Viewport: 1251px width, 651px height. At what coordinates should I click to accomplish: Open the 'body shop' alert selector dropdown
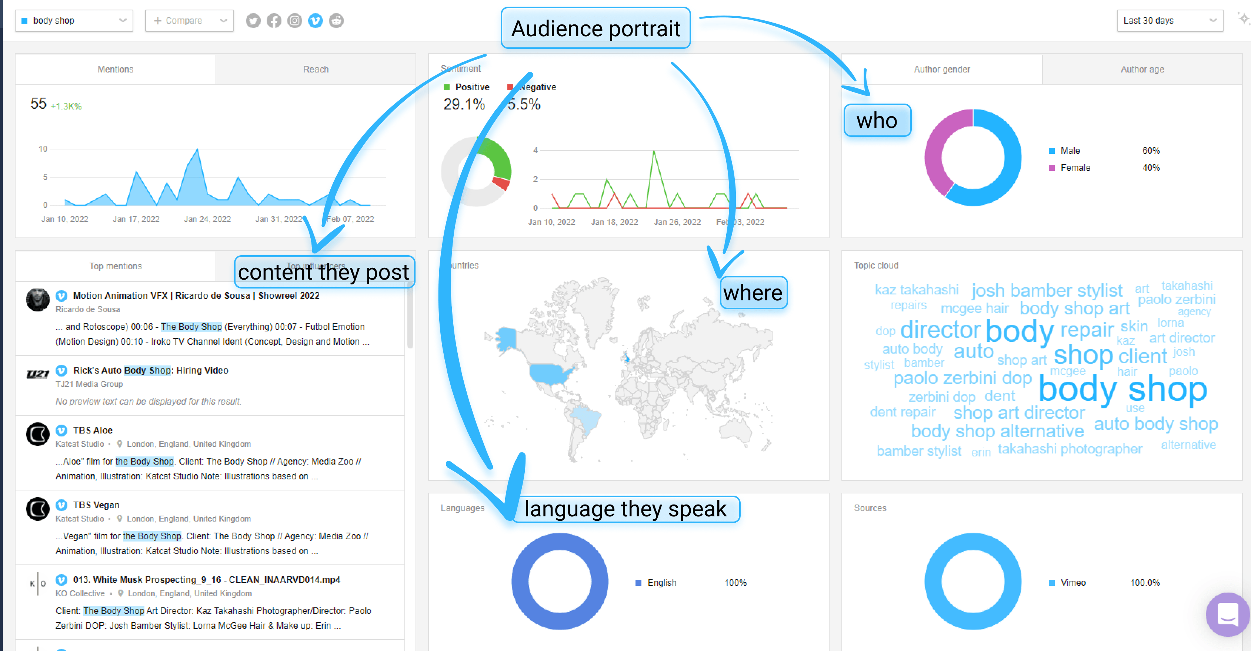tap(74, 20)
